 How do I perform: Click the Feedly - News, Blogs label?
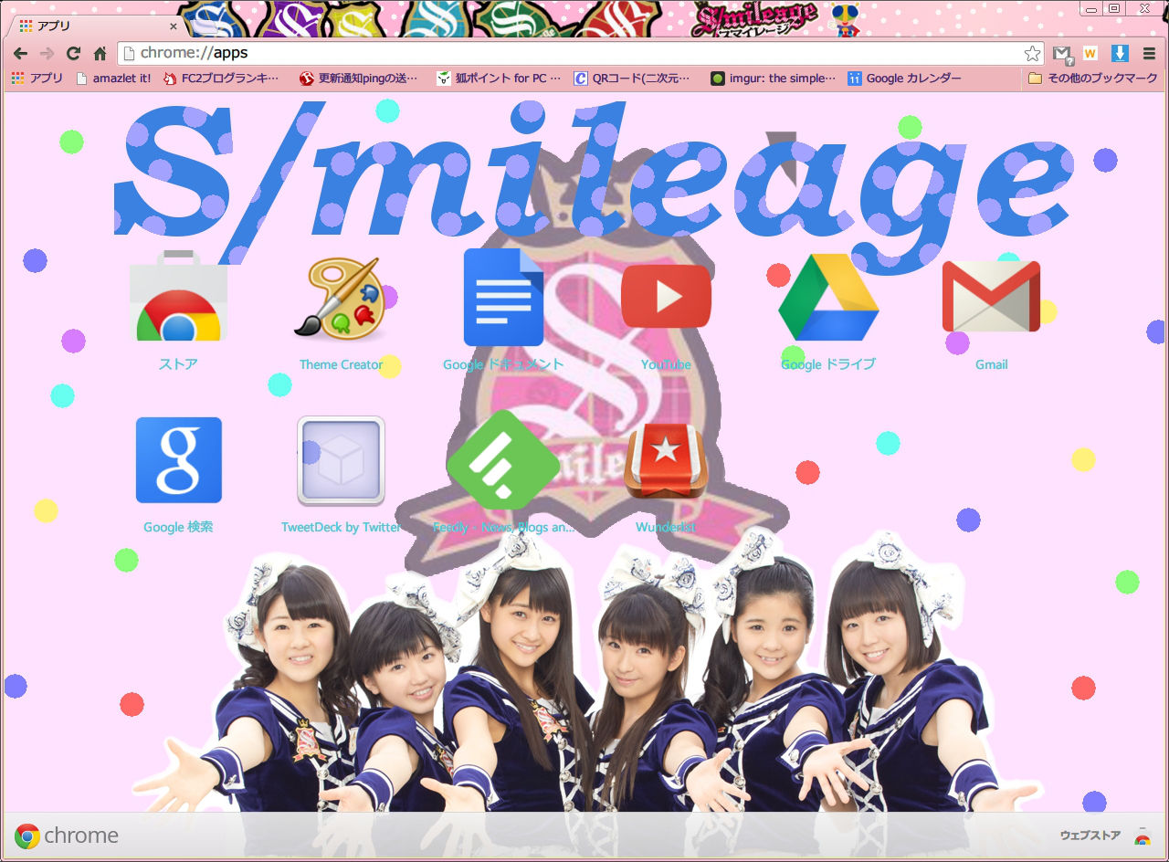[503, 527]
